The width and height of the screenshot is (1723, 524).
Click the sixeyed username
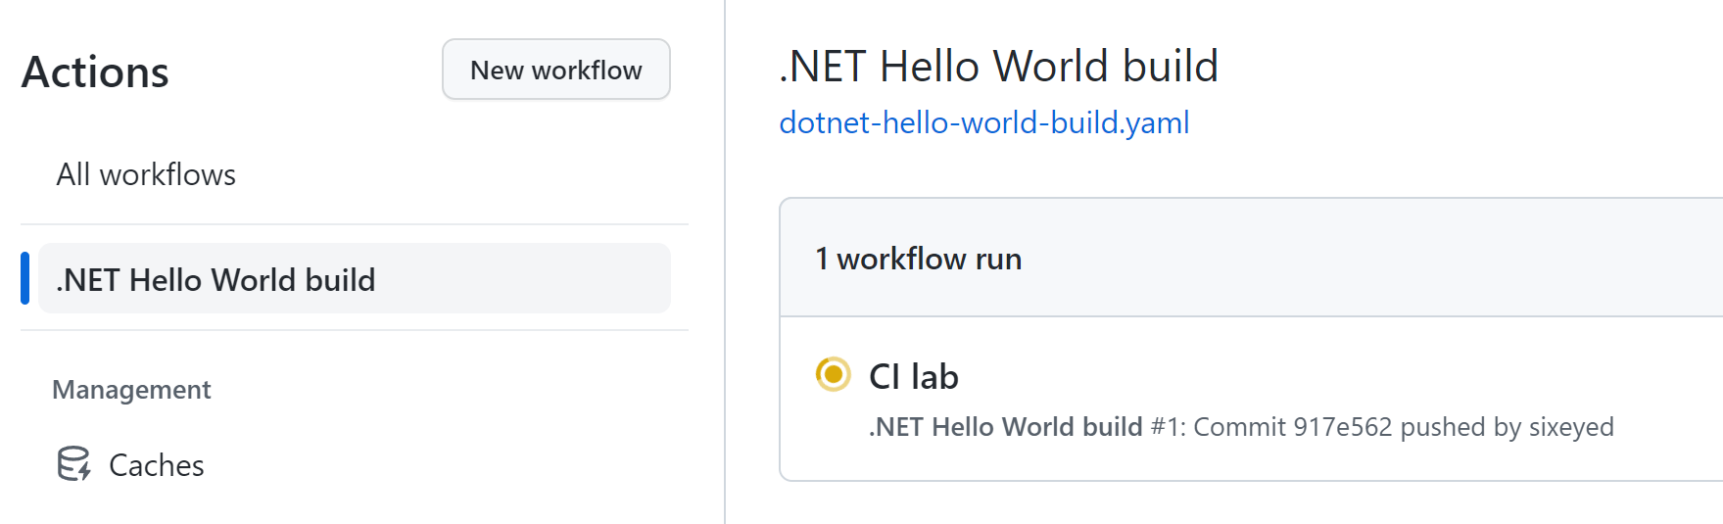pyautogui.click(x=1571, y=427)
